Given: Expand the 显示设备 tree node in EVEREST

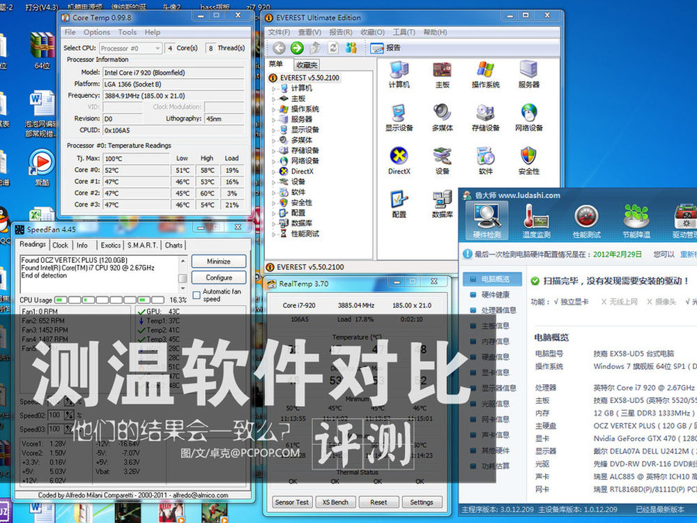Looking at the screenshot, I should click(x=274, y=130).
